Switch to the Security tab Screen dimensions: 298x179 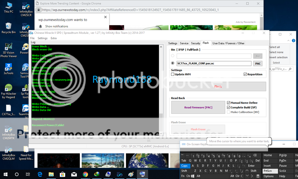pos(195,43)
